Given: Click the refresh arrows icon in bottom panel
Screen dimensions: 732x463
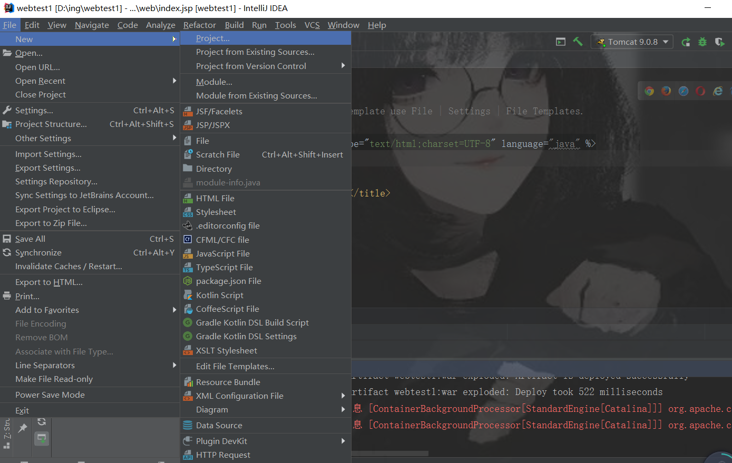Looking at the screenshot, I should (42, 422).
